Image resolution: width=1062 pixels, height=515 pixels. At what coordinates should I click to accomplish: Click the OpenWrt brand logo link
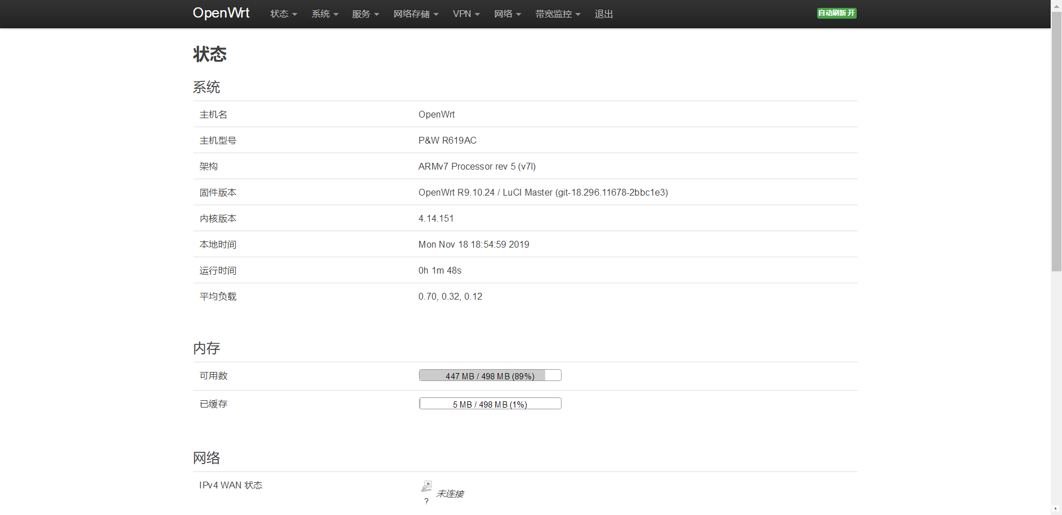(221, 13)
